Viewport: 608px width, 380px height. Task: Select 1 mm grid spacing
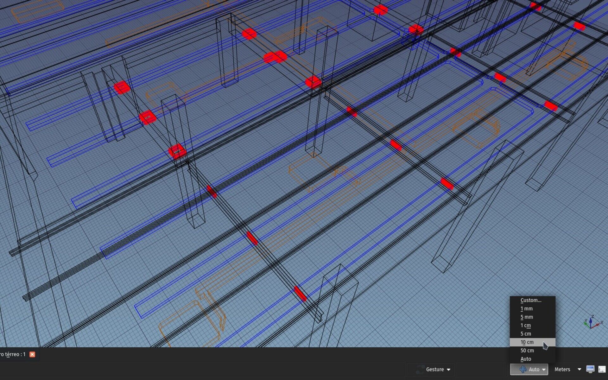[x=527, y=308]
